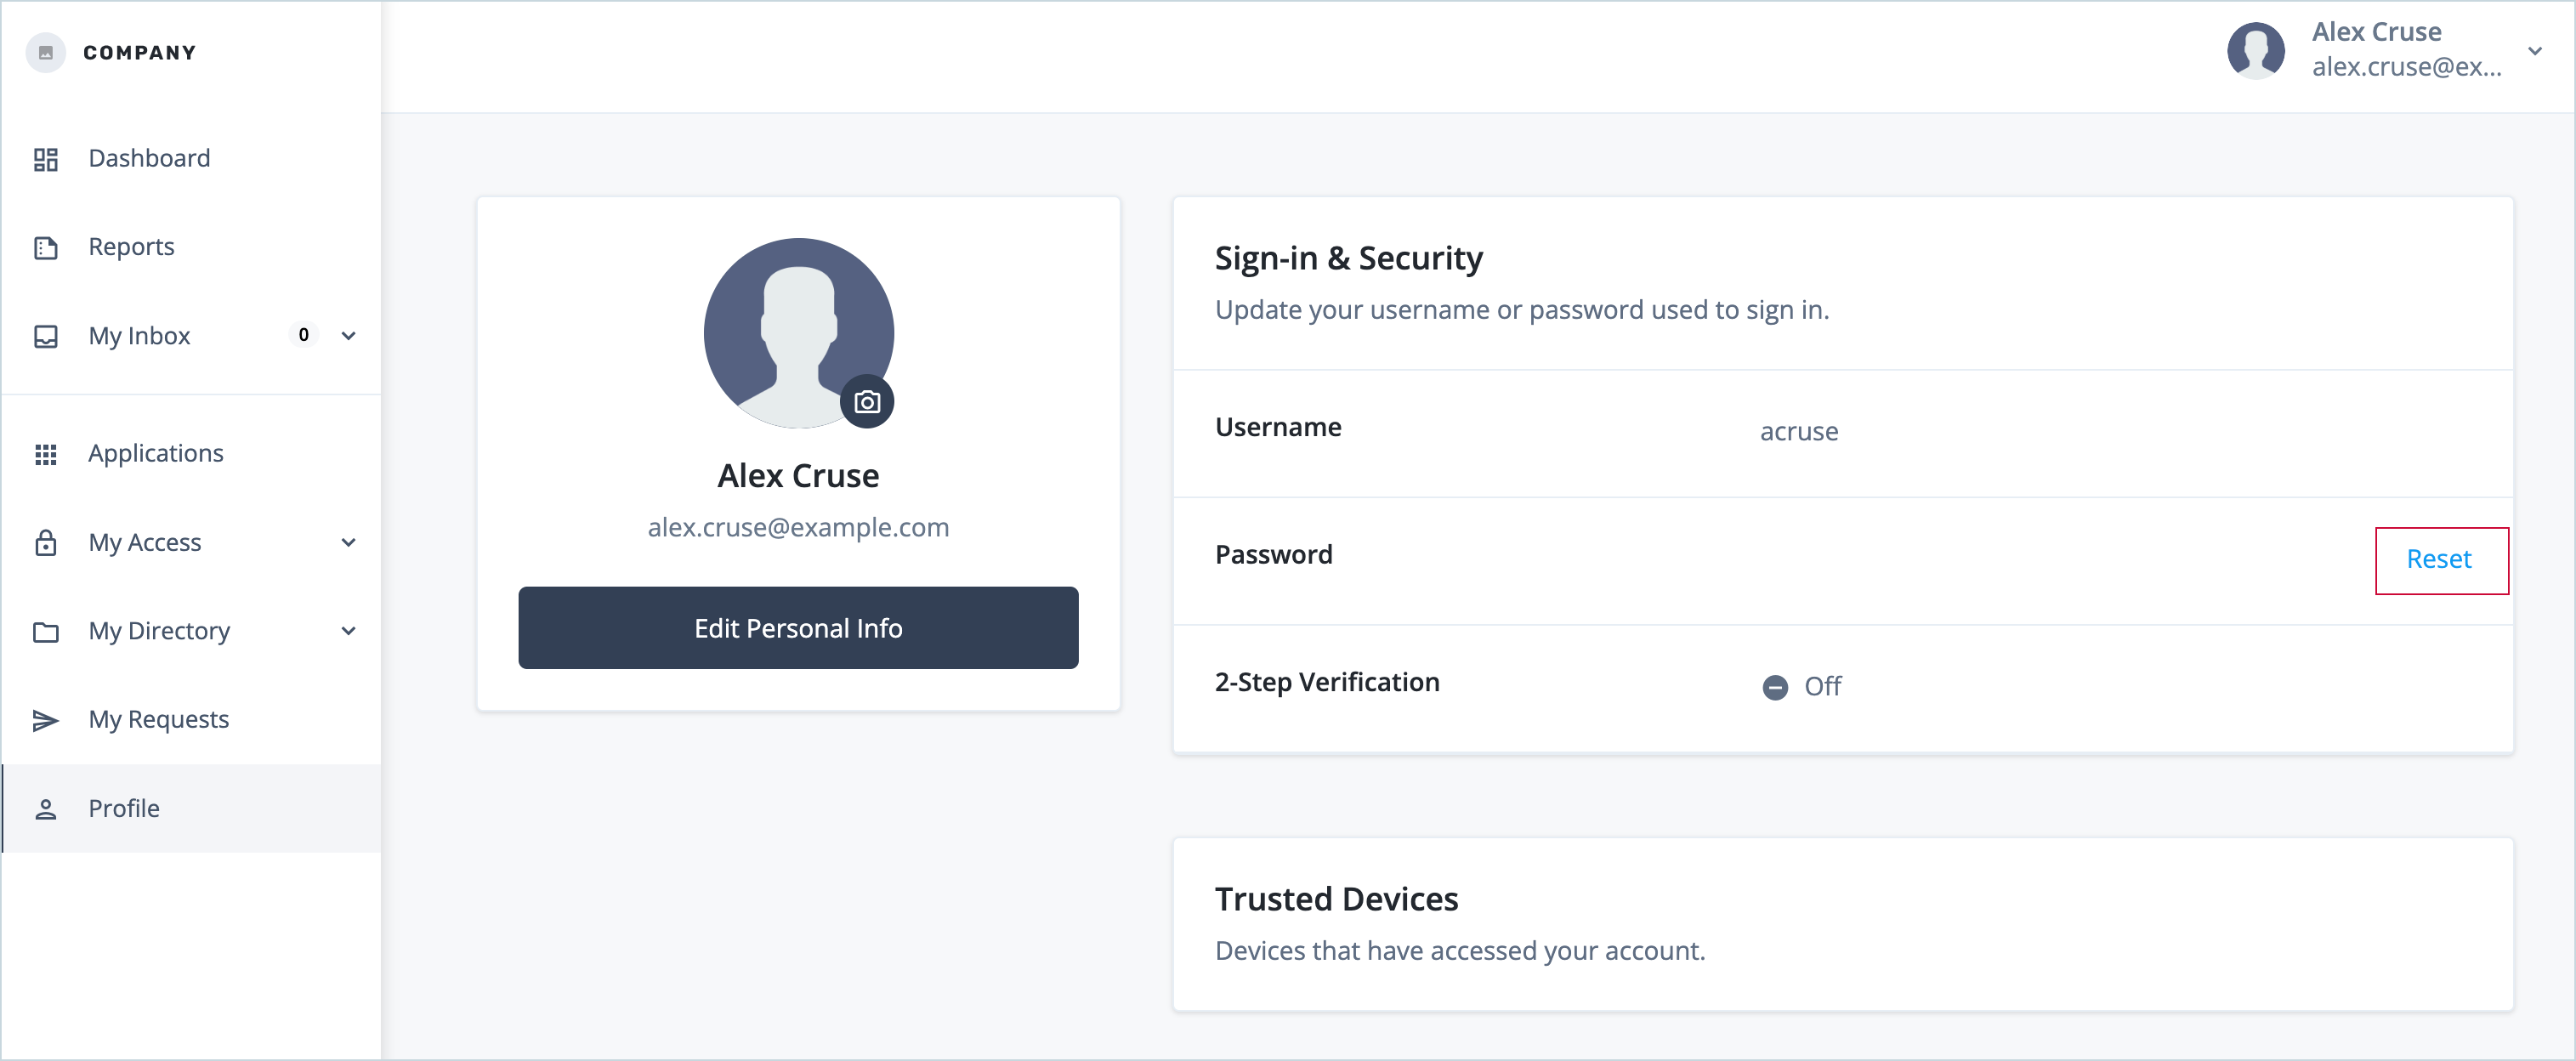
Task: Click the My Inbox unread count badge
Action: [x=303, y=335]
